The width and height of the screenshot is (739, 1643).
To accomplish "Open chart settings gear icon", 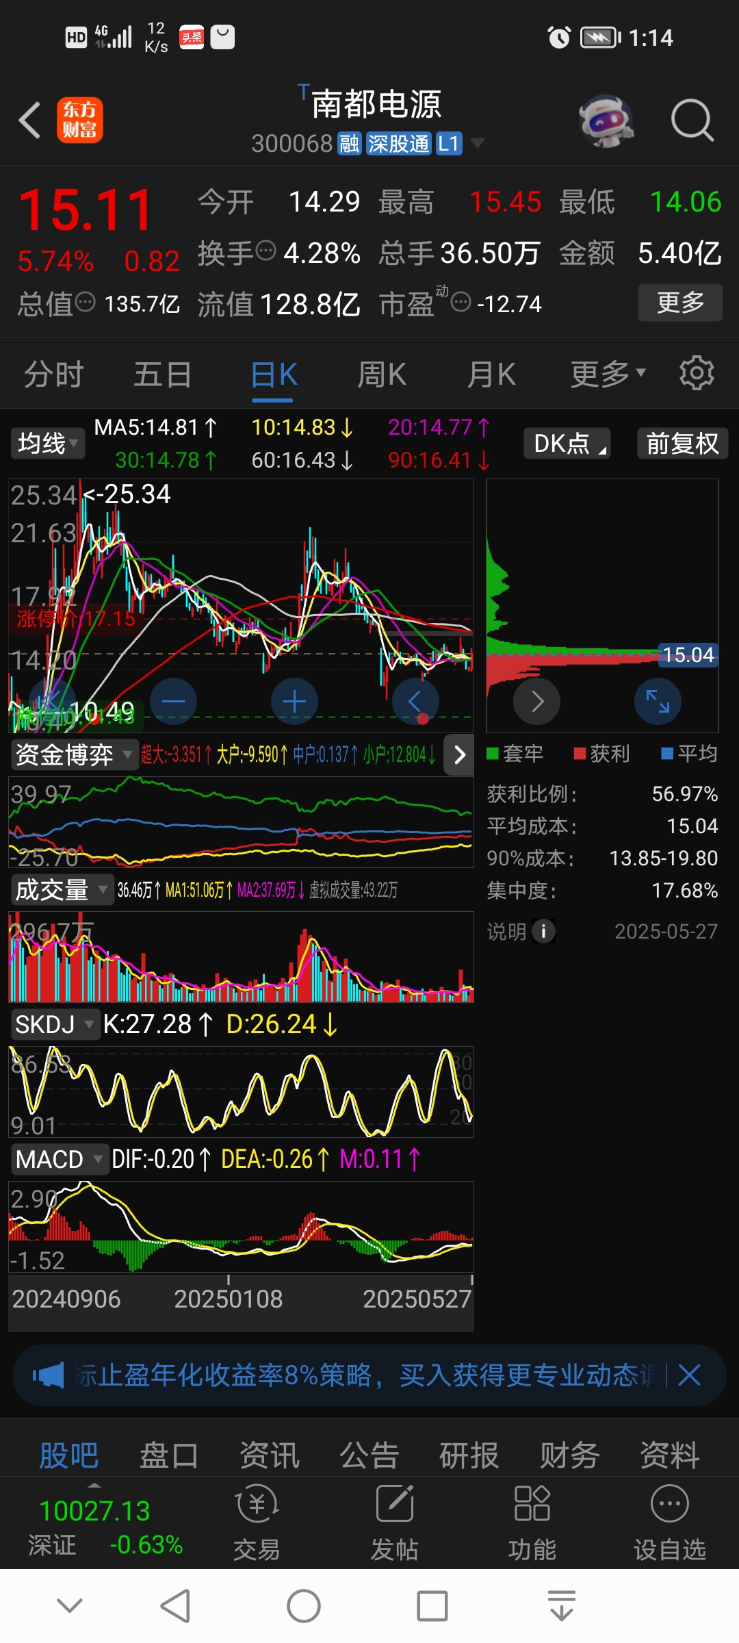I will [x=697, y=373].
